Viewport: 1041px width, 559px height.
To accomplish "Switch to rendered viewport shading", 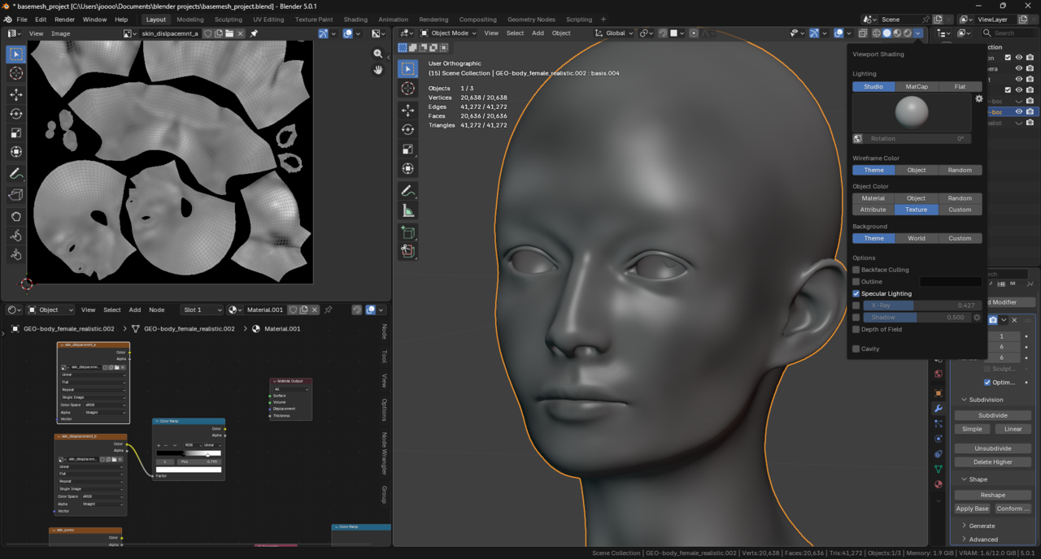I will coord(908,33).
